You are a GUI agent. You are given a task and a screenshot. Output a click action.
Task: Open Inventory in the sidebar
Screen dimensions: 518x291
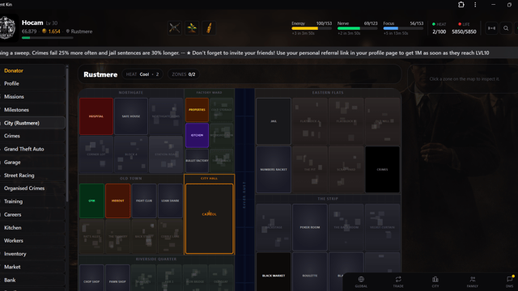pos(32,254)
